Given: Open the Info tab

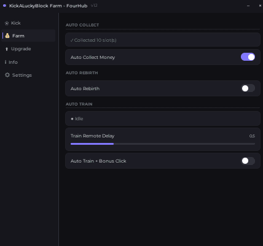Looking at the screenshot, I should (13, 62).
